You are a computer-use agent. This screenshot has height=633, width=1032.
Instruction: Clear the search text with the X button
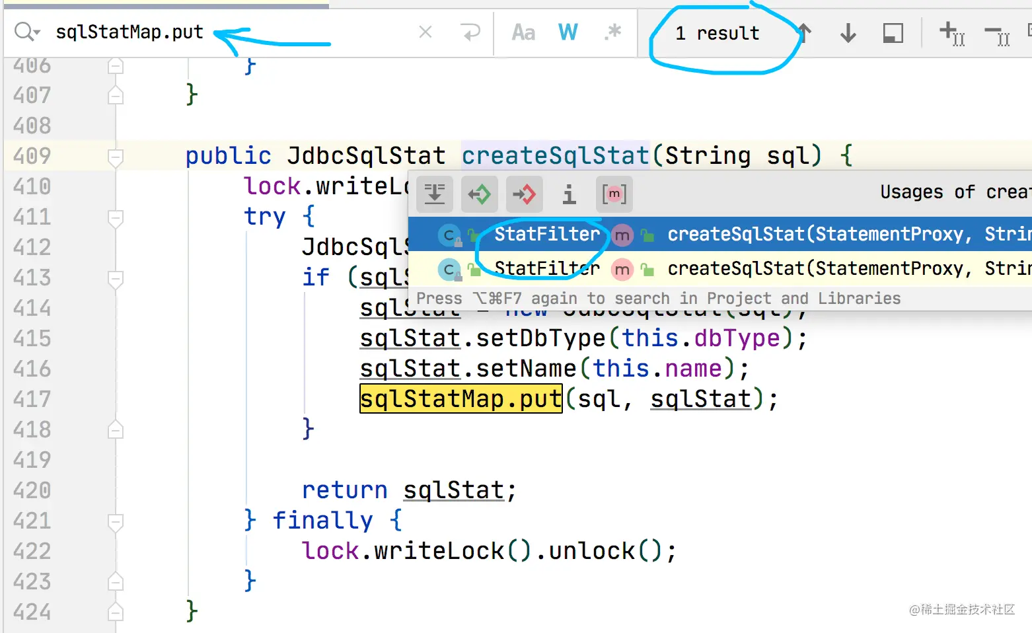[x=425, y=32]
